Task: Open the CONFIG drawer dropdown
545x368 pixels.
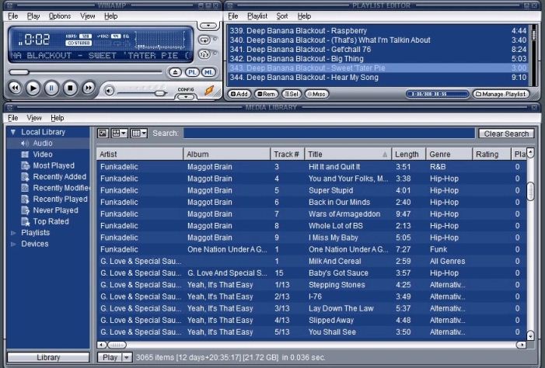Action: coord(186,97)
